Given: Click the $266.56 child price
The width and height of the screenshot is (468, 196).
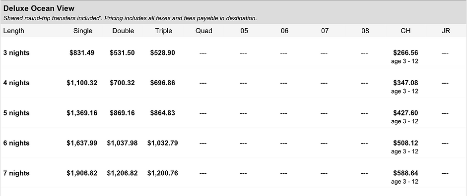Looking at the screenshot, I should click(405, 53).
